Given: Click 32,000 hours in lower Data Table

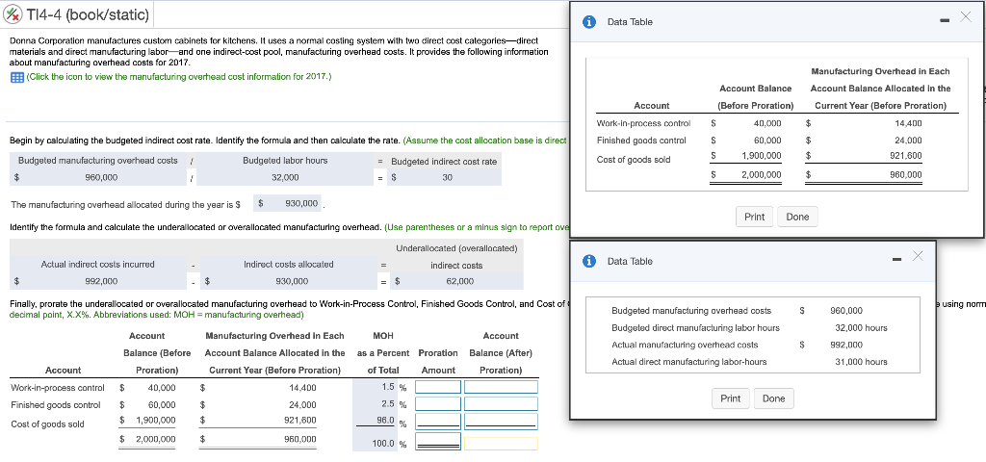Looking at the screenshot, I should point(861,328).
